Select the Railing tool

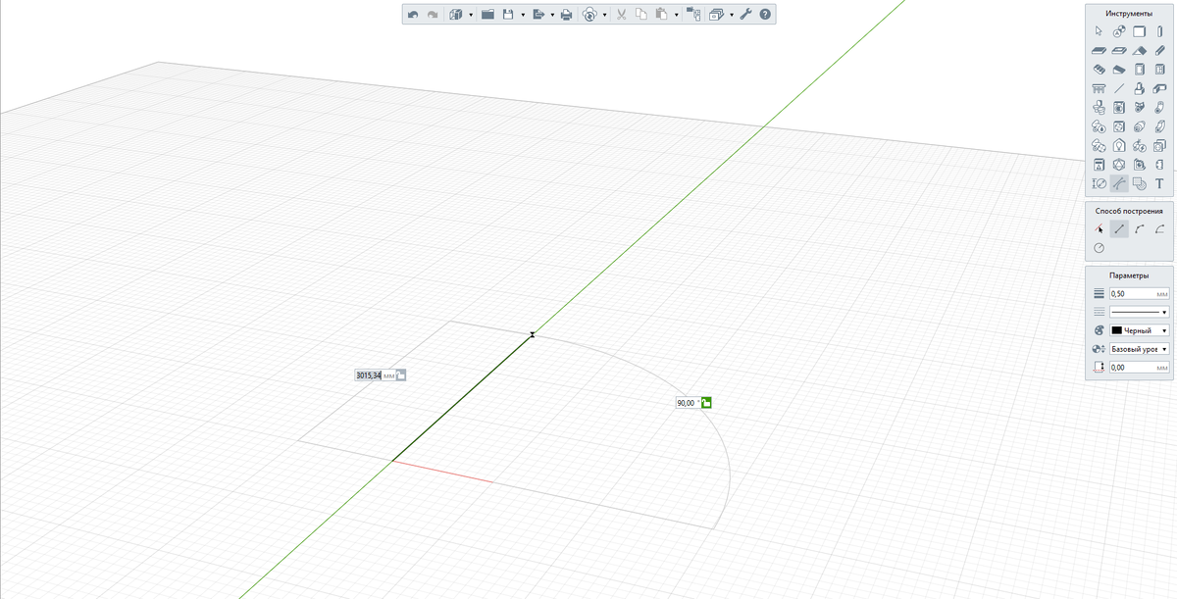tap(1099, 88)
